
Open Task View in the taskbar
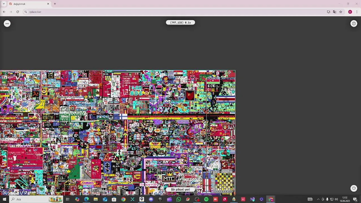coord(68,199)
